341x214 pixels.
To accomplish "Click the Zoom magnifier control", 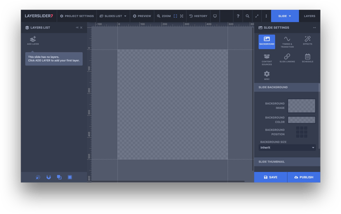I will pyautogui.click(x=164, y=16).
